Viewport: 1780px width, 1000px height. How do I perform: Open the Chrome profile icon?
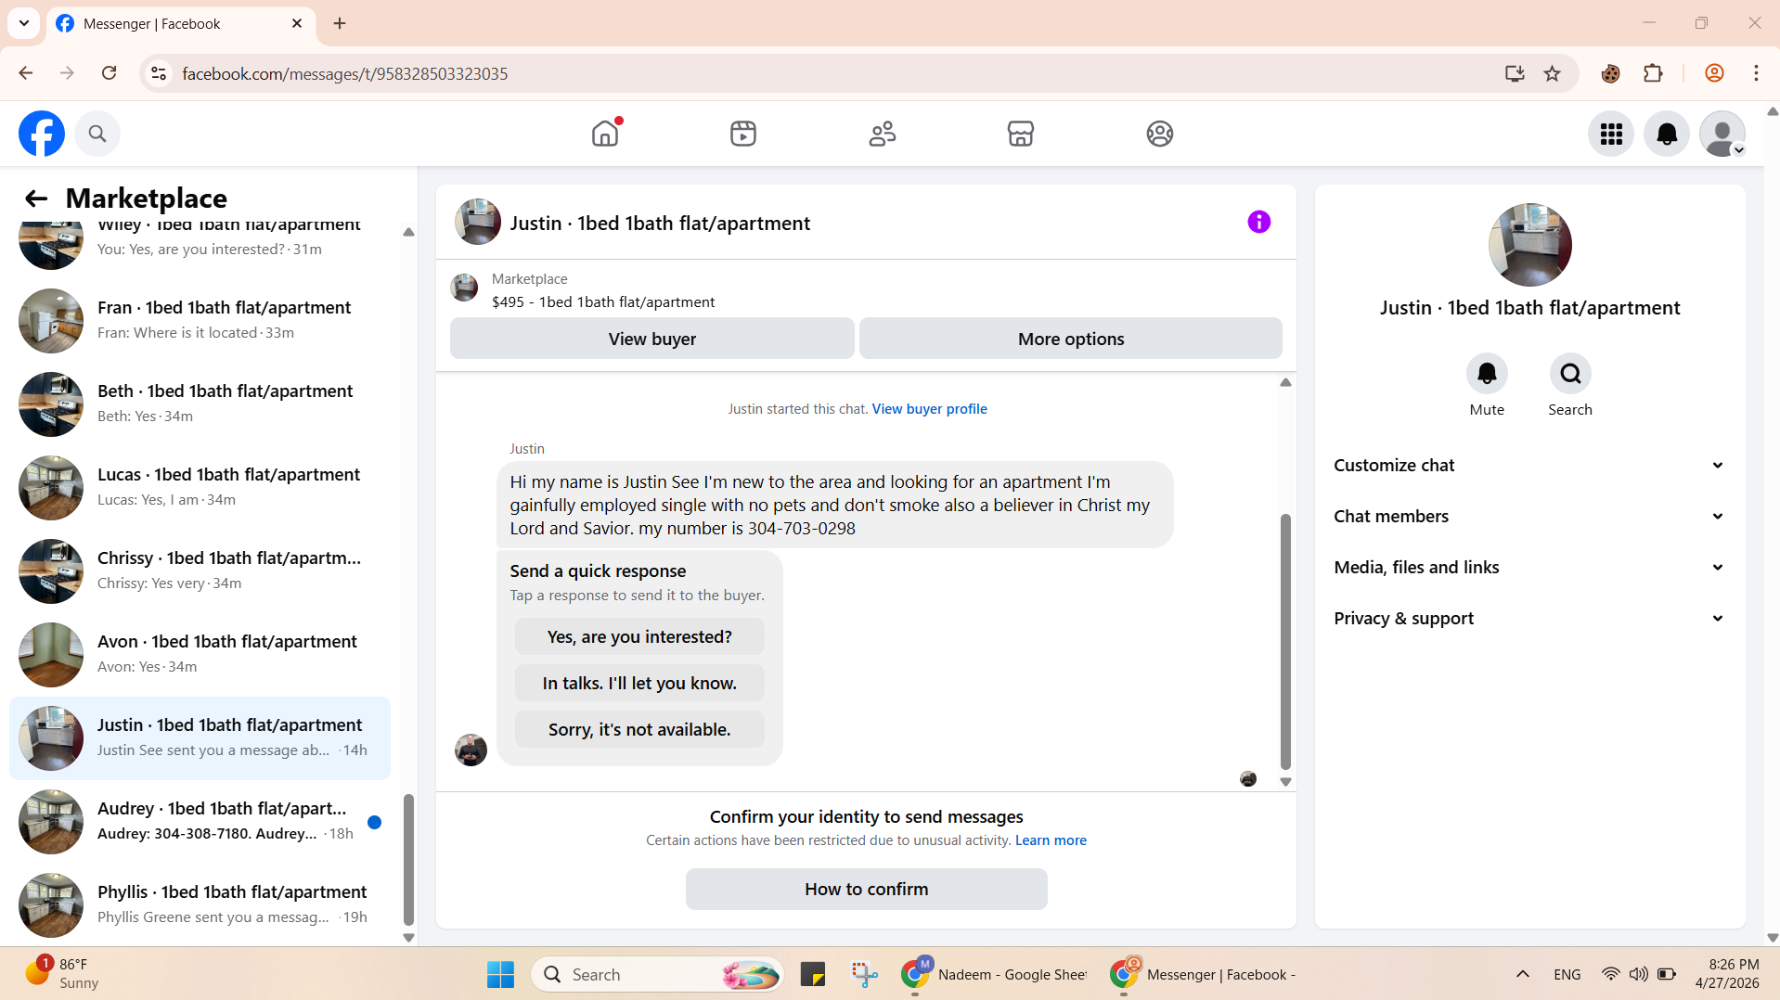click(1714, 73)
